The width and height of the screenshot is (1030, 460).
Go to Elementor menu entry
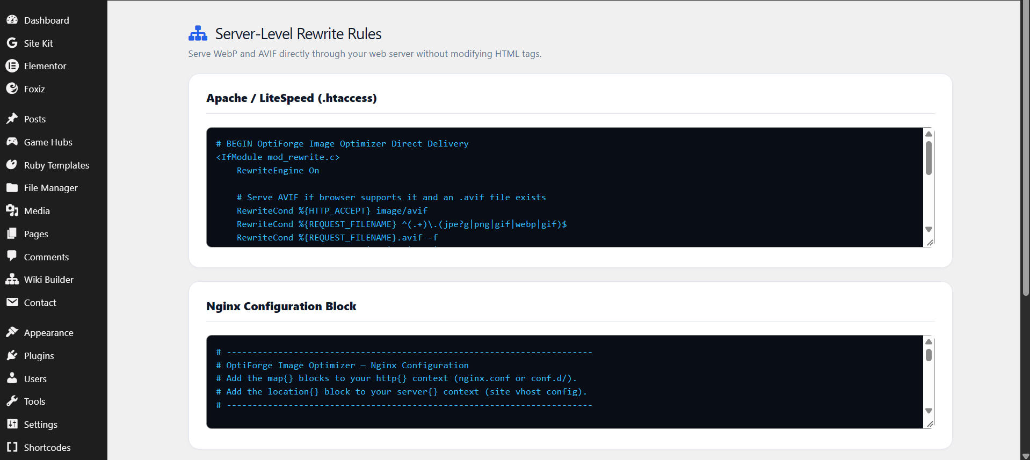[x=45, y=66]
